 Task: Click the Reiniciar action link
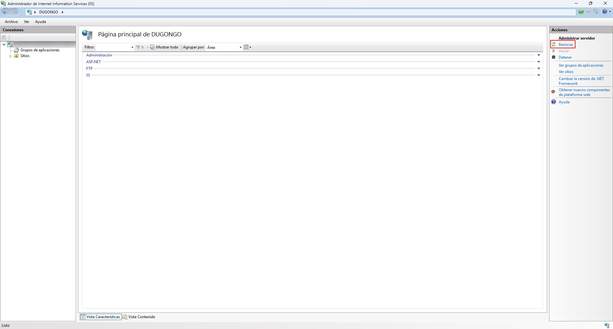click(566, 45)
